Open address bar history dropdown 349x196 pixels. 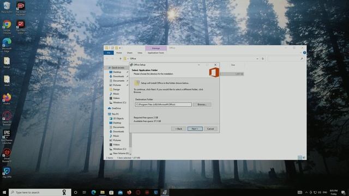tap(257, 59)
